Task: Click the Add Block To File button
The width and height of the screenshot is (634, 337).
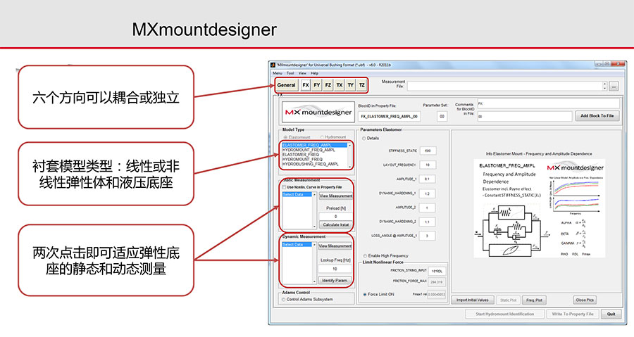Action: [597, 116]
